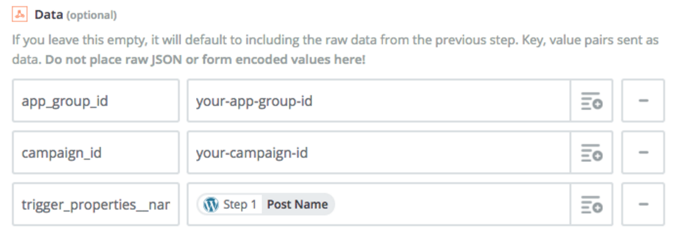Click the Webhooks icon beside Data heading

(20, 15)
